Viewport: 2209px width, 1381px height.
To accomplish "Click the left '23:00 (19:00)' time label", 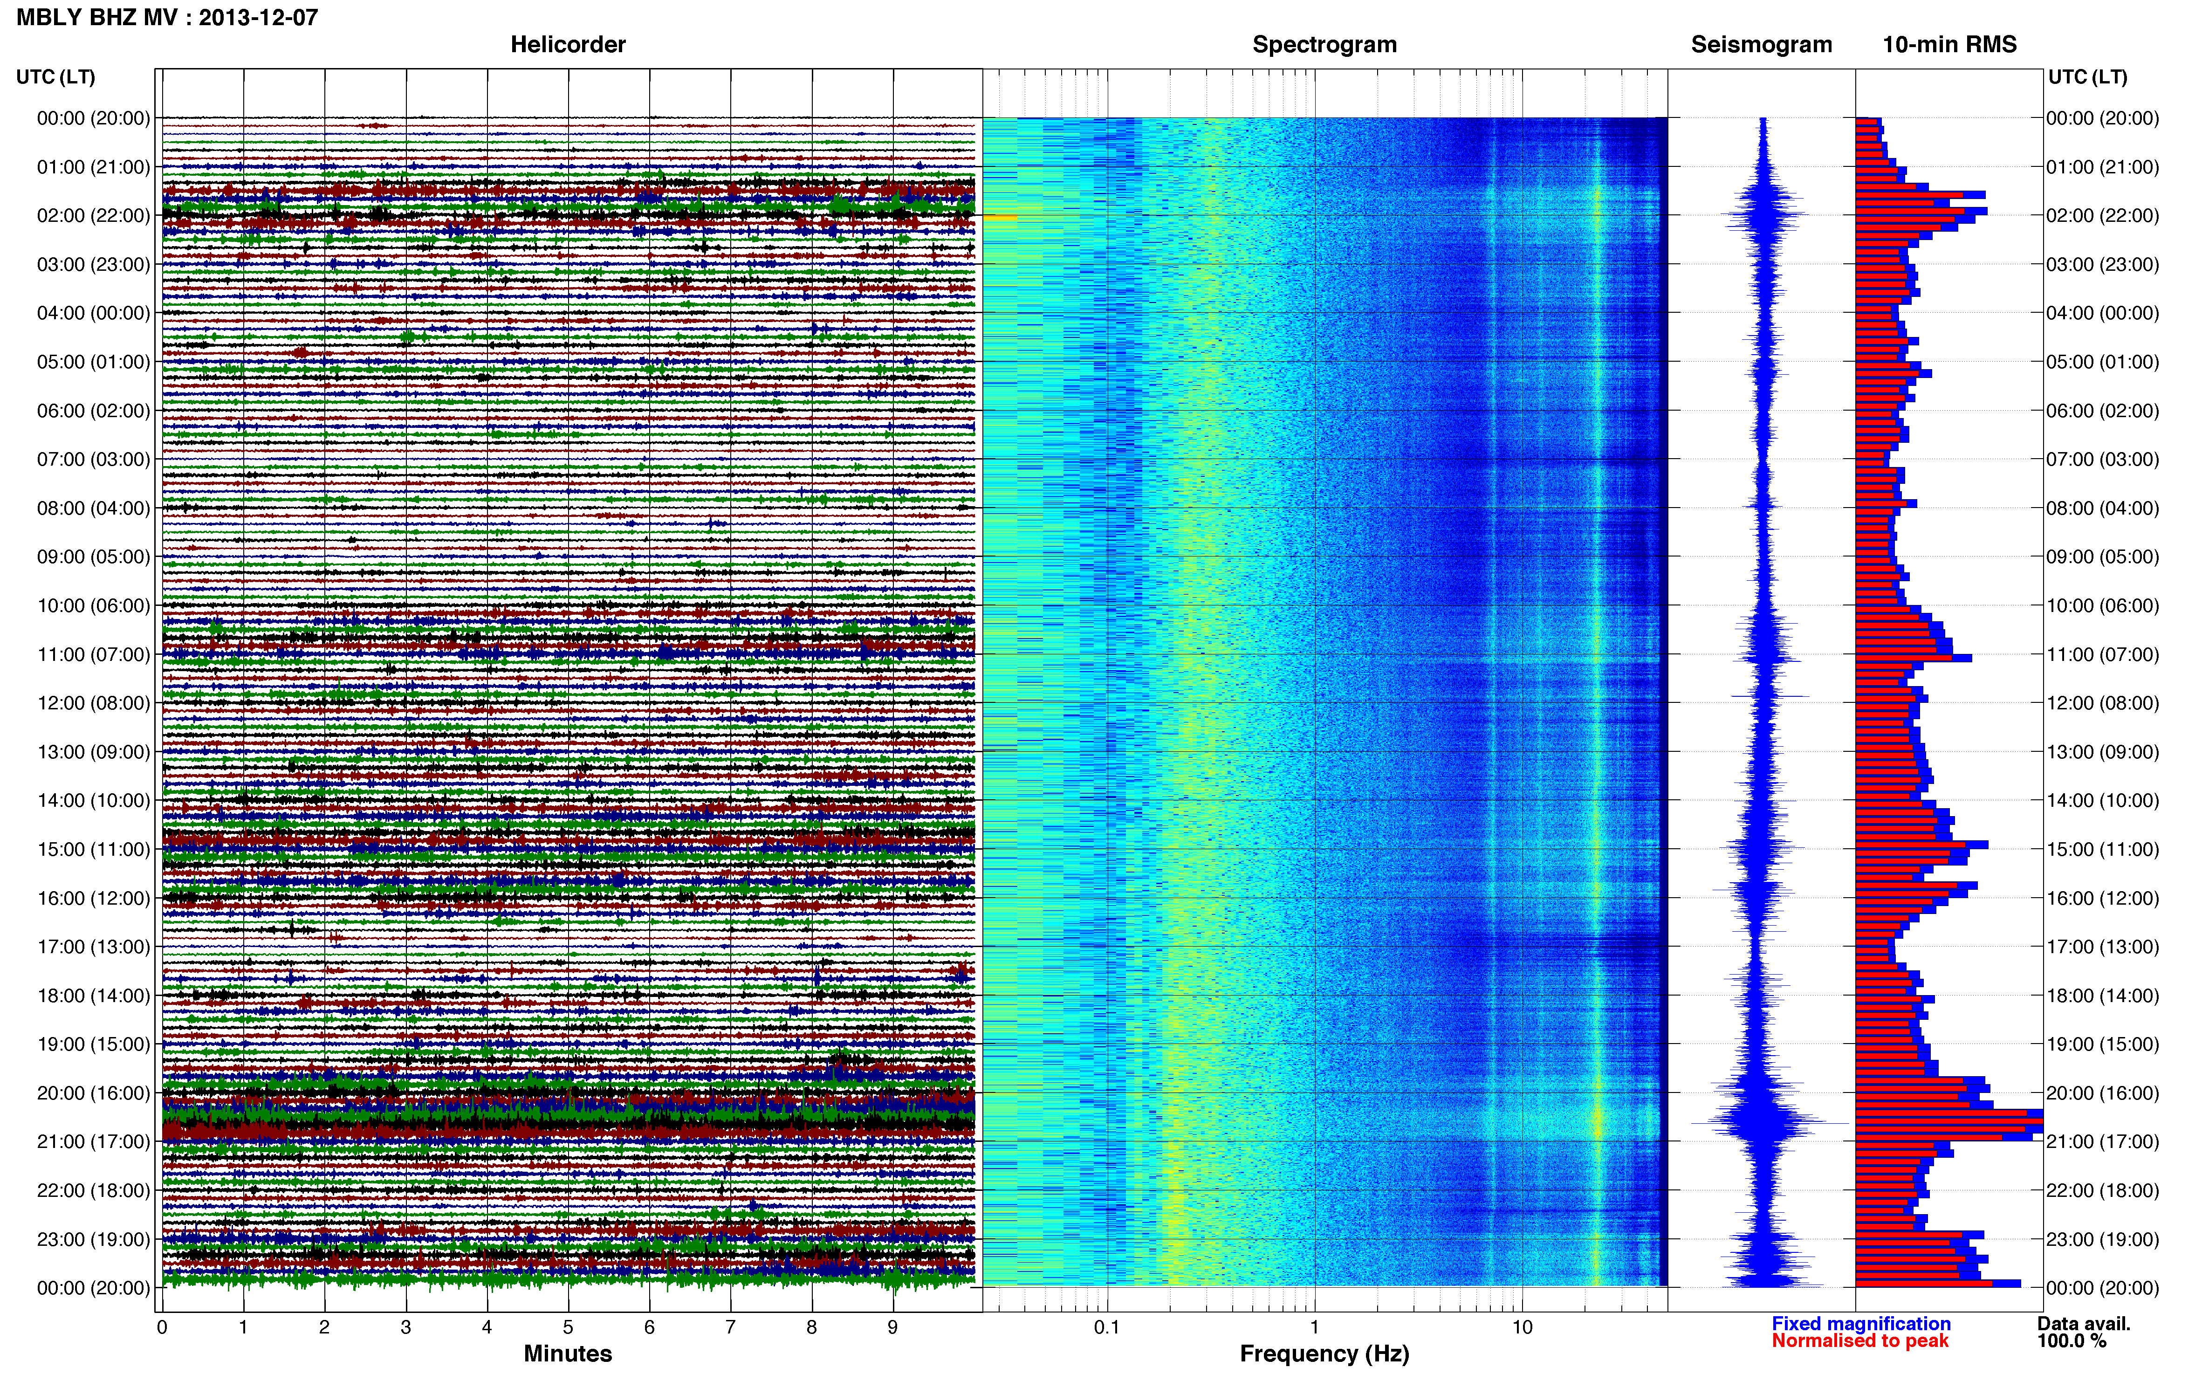I will 93,1239.
